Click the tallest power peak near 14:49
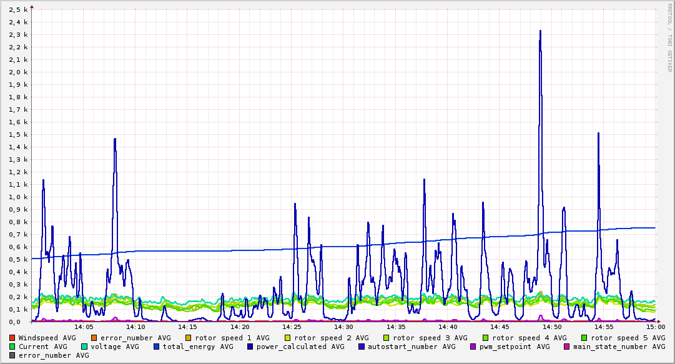The width and height of the screenshot is (675, 364). [540, 32]
